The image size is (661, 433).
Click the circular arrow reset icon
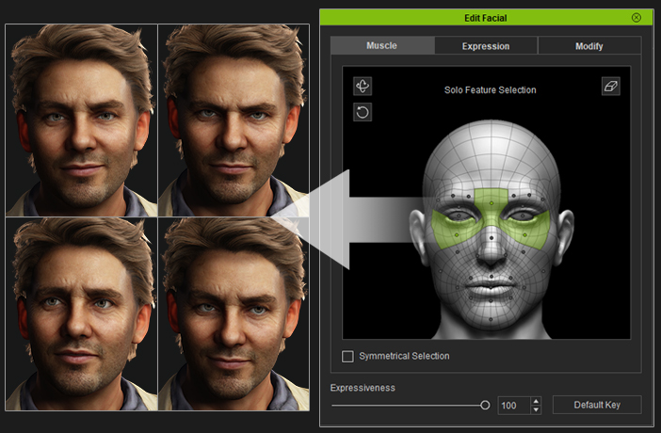click(x=363, y=113)
